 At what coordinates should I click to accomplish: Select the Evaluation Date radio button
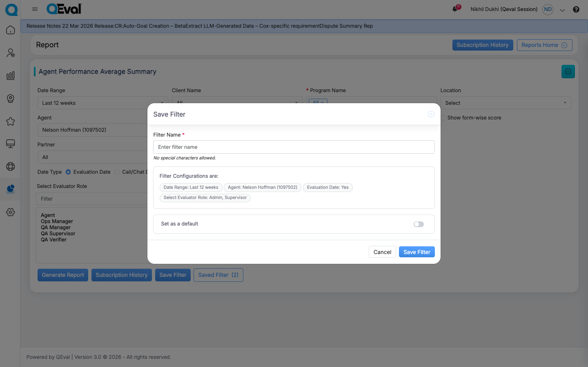(68, 172)
